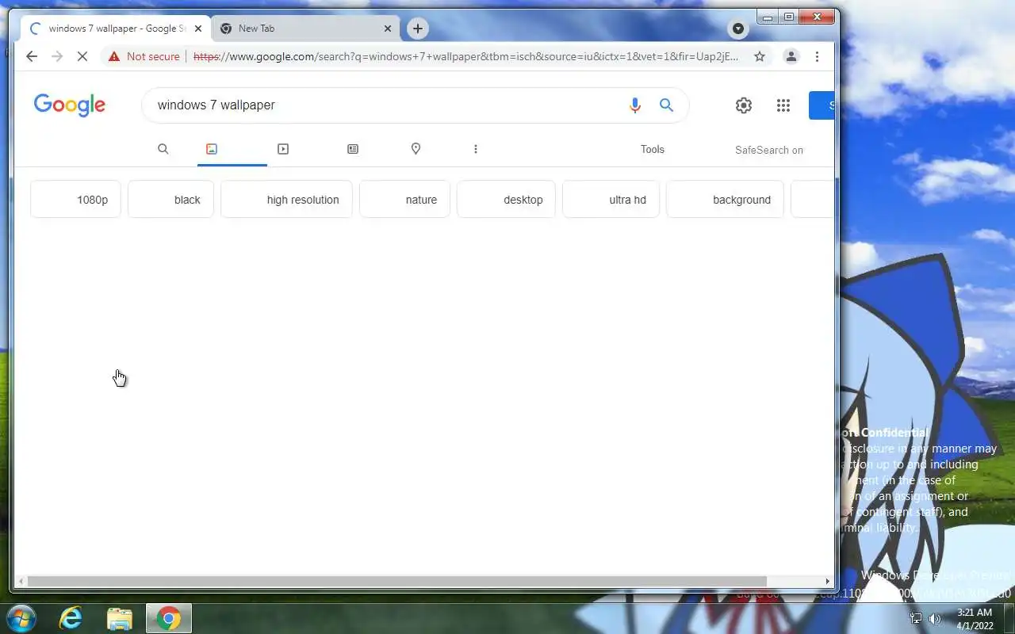This screenshot has height=634, width=1015.
Task: Switch to the New Tab tab
Action: point(305,29)
